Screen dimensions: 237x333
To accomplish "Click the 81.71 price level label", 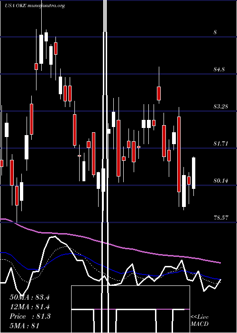I will pos(220,144).
